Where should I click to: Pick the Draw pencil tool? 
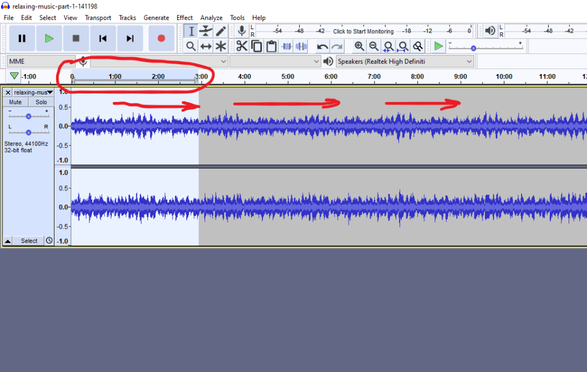221,31
